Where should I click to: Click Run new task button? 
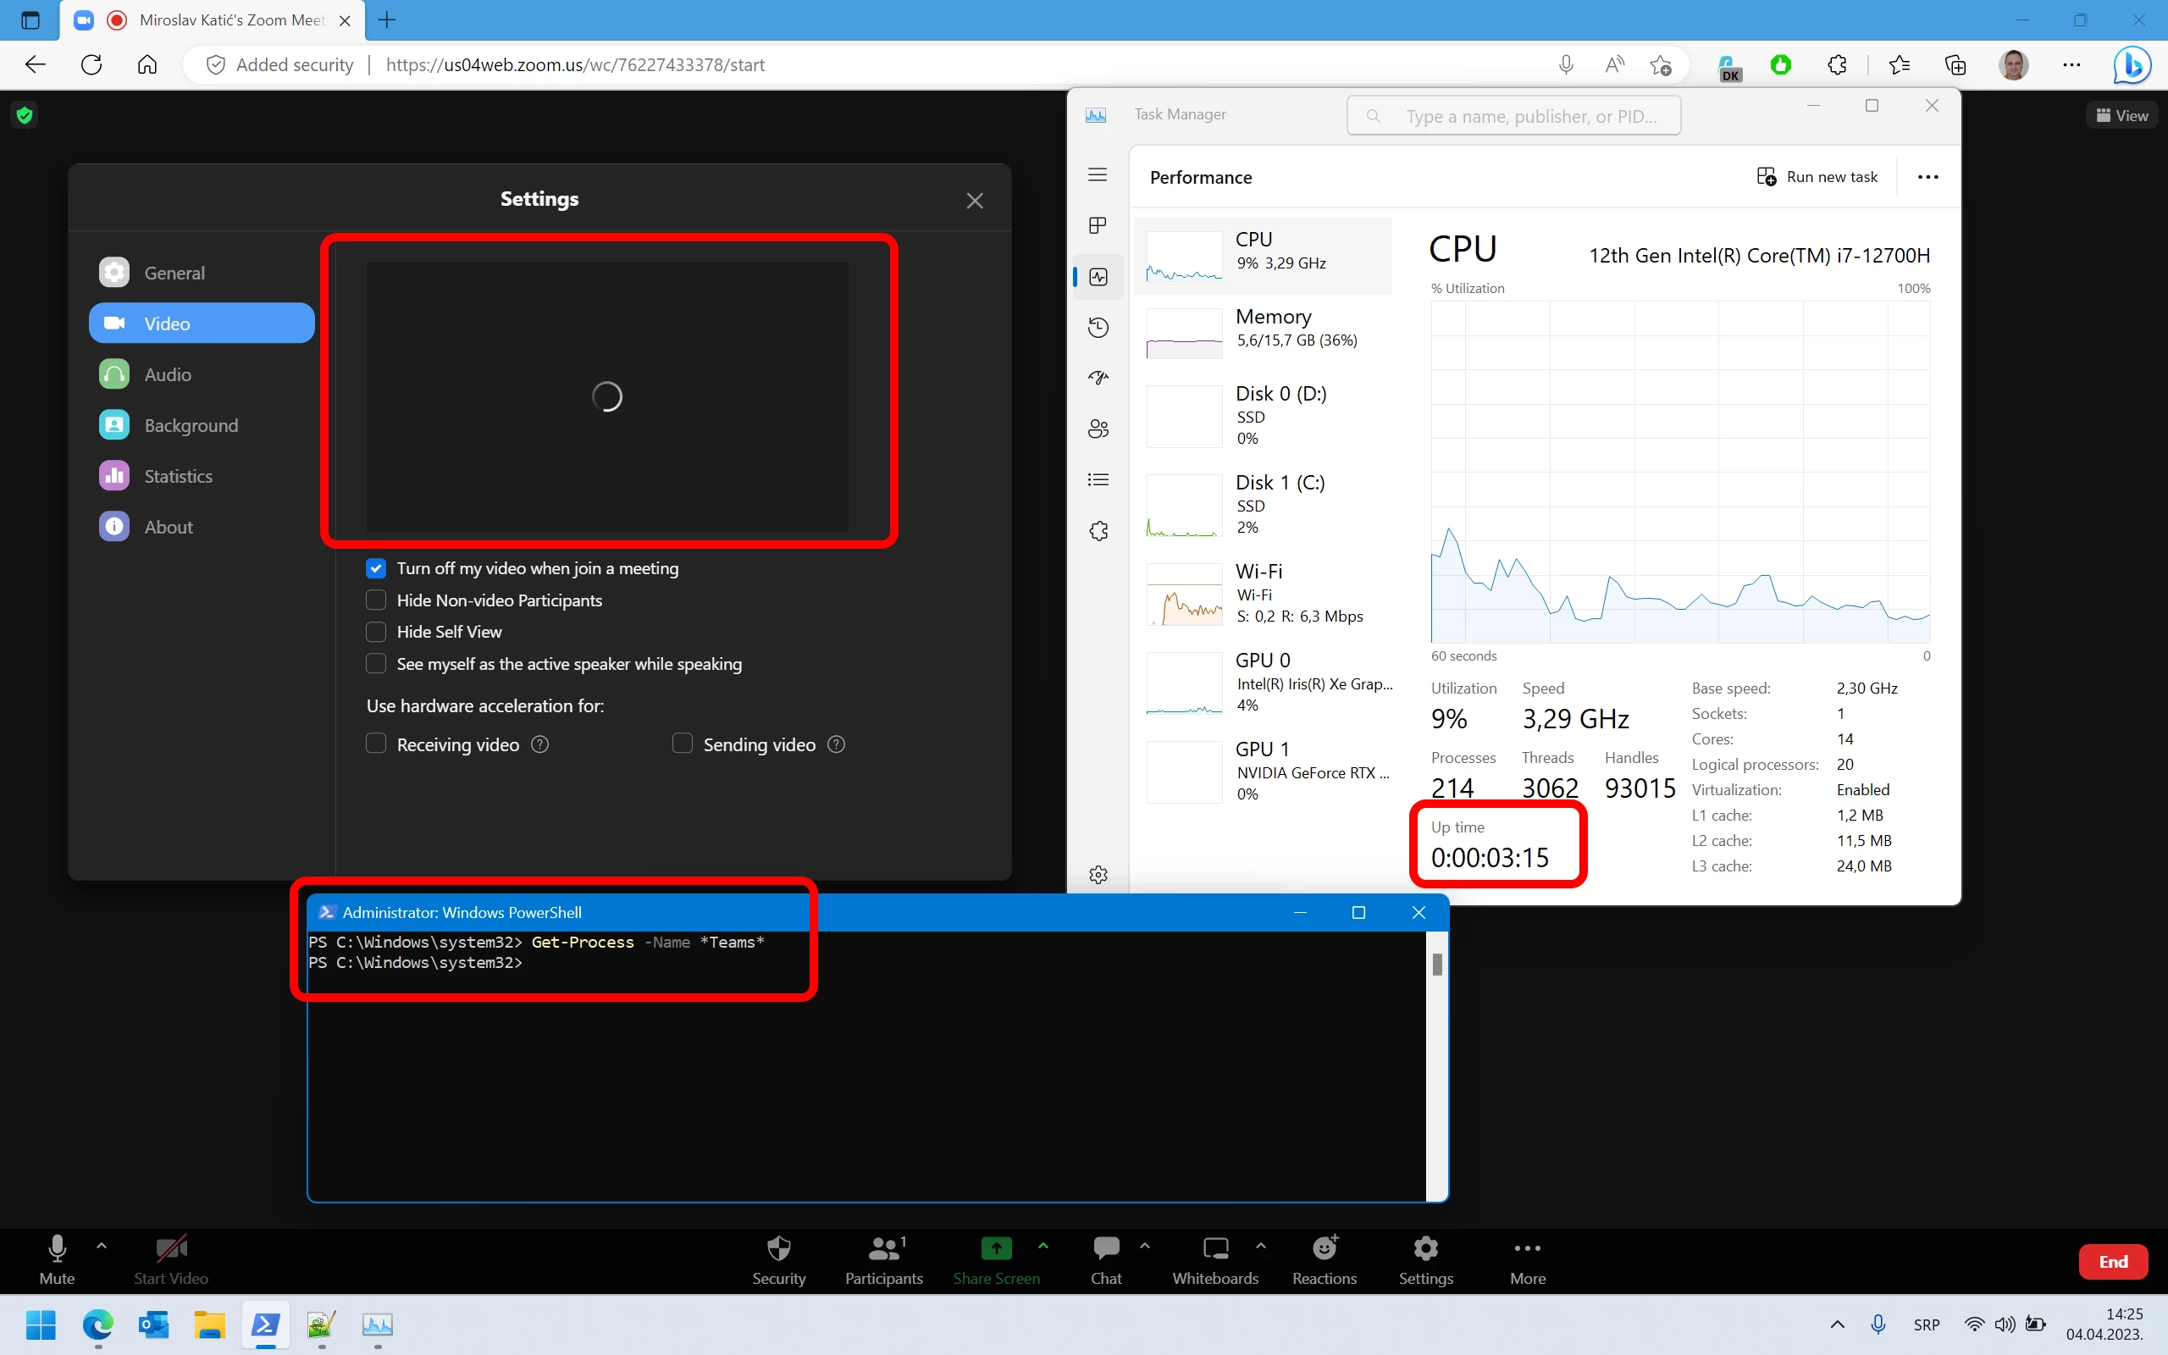(1817, 176)
